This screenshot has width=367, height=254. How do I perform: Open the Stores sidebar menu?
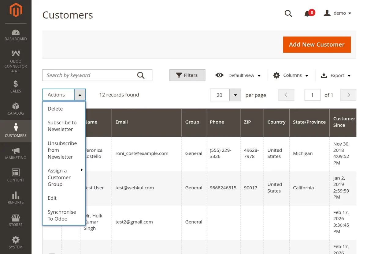[16, 220]
